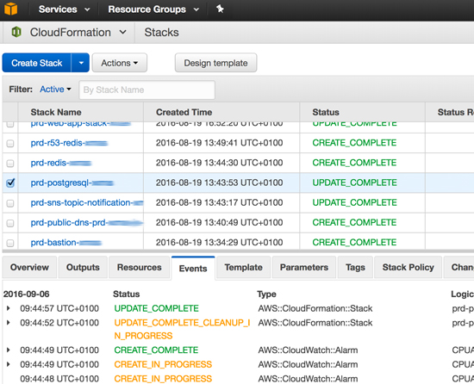Open the prd-bastion stack link

coord(65,243)
